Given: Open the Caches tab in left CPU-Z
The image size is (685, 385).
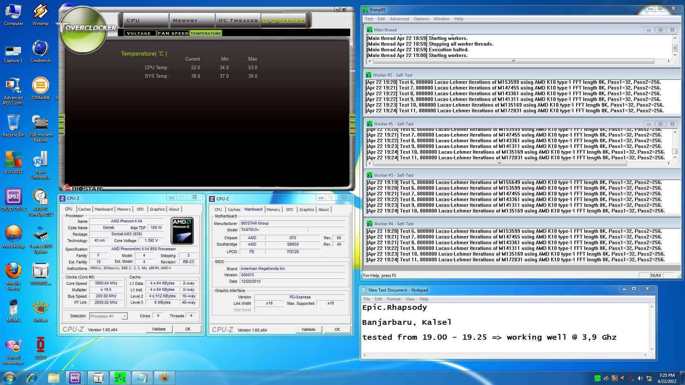Looking at the screenshot, I should click(85, 209).
